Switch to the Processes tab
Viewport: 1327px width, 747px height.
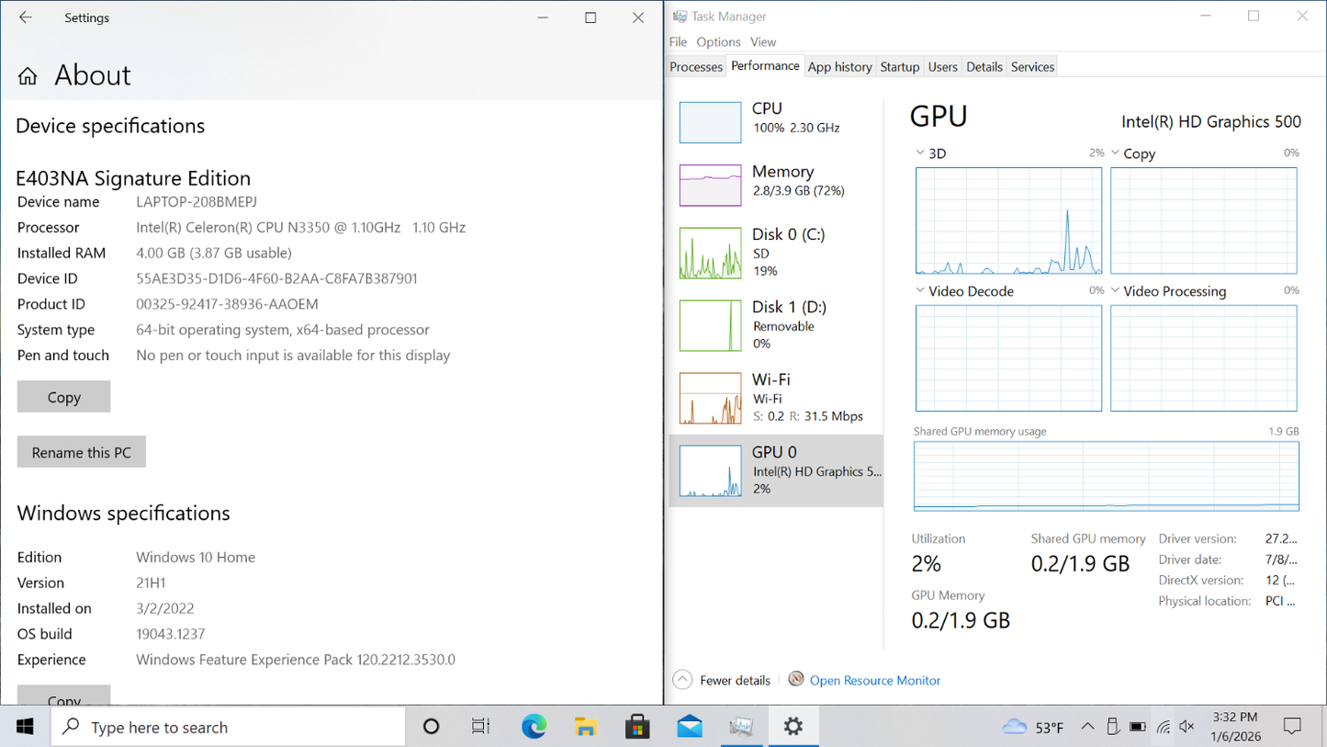click(x=696, y=67)
